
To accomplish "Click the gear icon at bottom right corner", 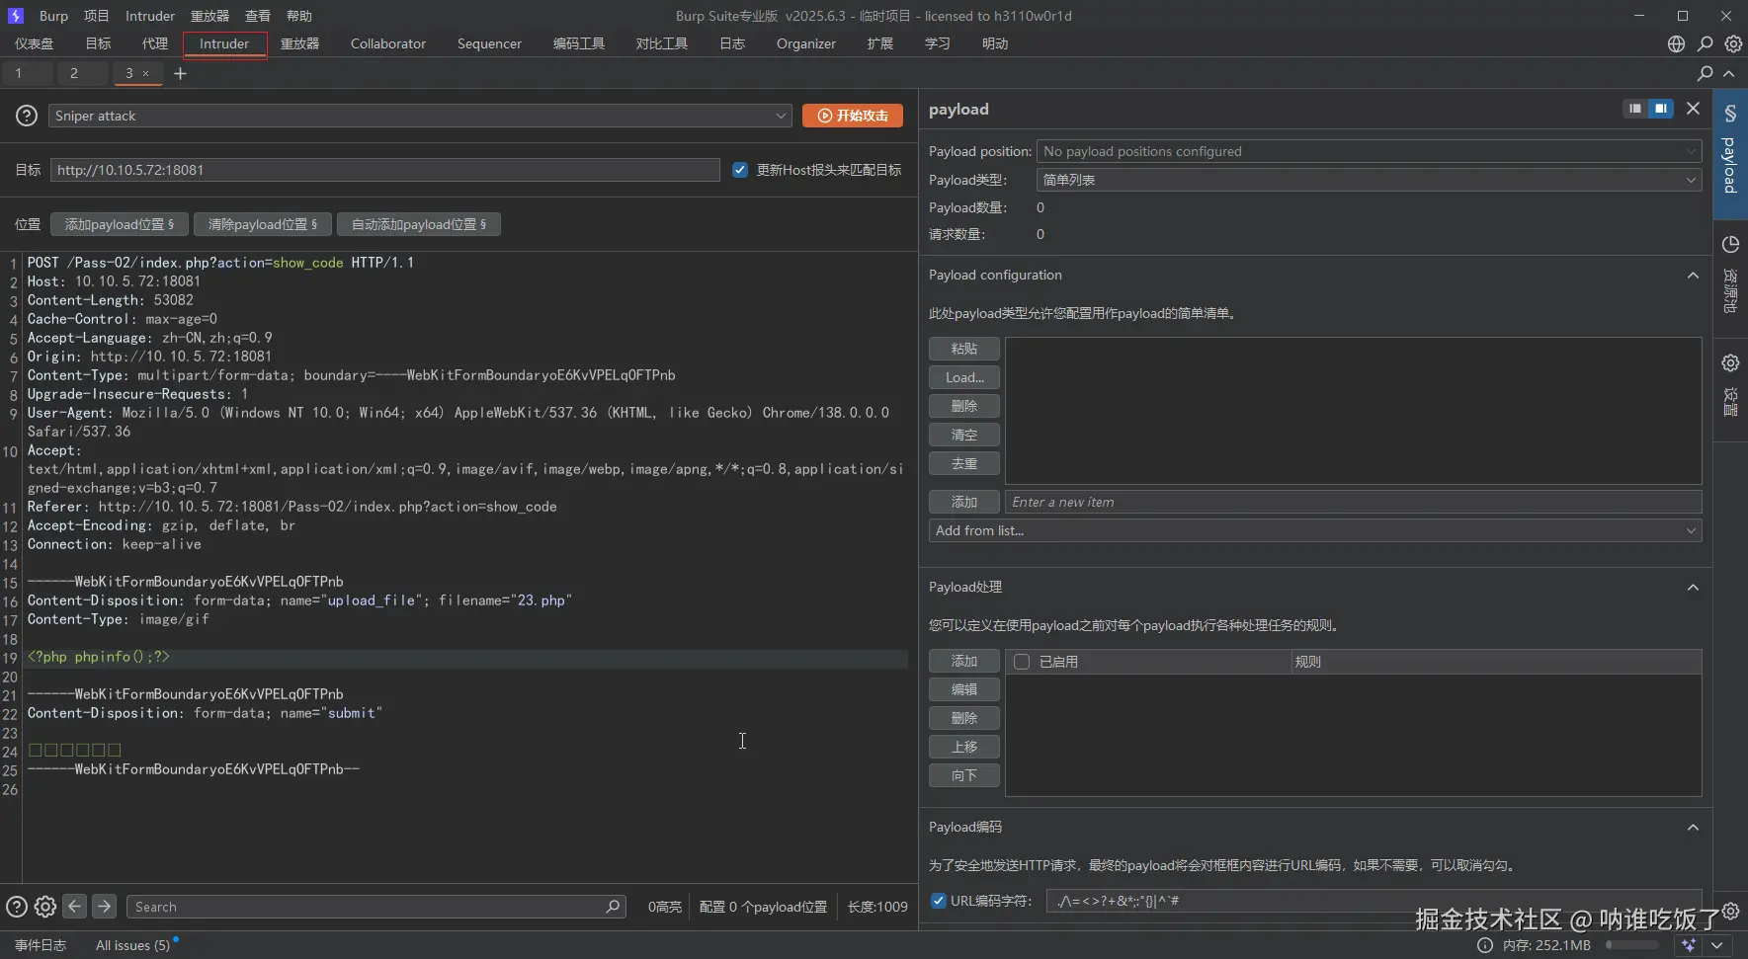I will pos(1730,911).
